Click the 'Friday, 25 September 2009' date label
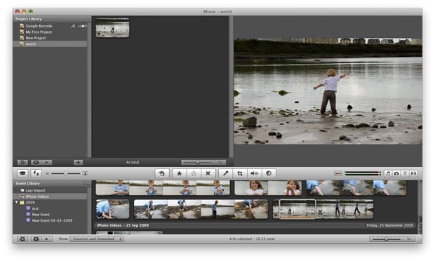435x261 pixels. (389, 225)
